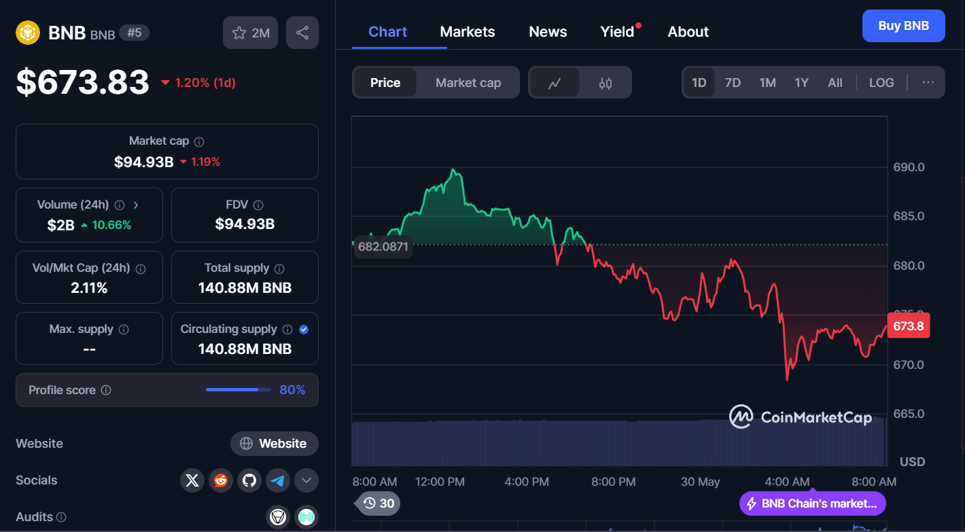The image size is (965, 532).
Task: Click the 140.88M BNB total supply value
Action: coord(245,288)
